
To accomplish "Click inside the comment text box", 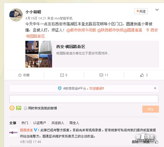I will coord(84,99).
